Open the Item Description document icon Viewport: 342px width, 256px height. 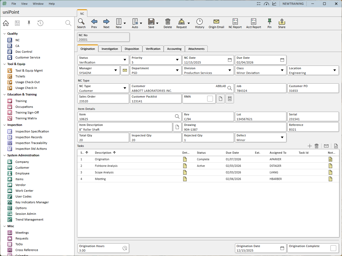[x=177, y=127]
